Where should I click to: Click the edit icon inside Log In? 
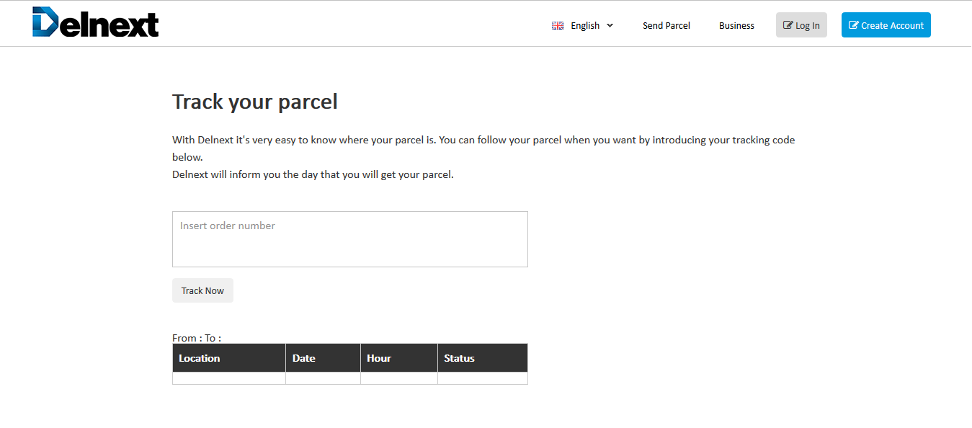pyautogui.click(x=788, y=25)
